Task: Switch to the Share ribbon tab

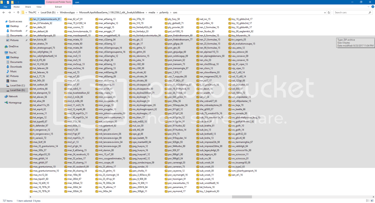Action: (x=28, y=7)
